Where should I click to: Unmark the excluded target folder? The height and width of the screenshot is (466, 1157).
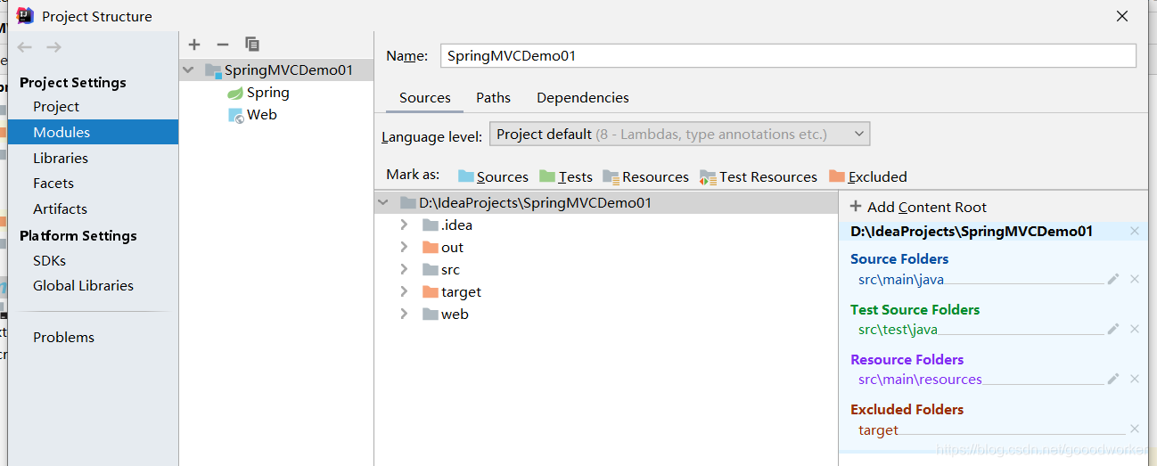1135,429
